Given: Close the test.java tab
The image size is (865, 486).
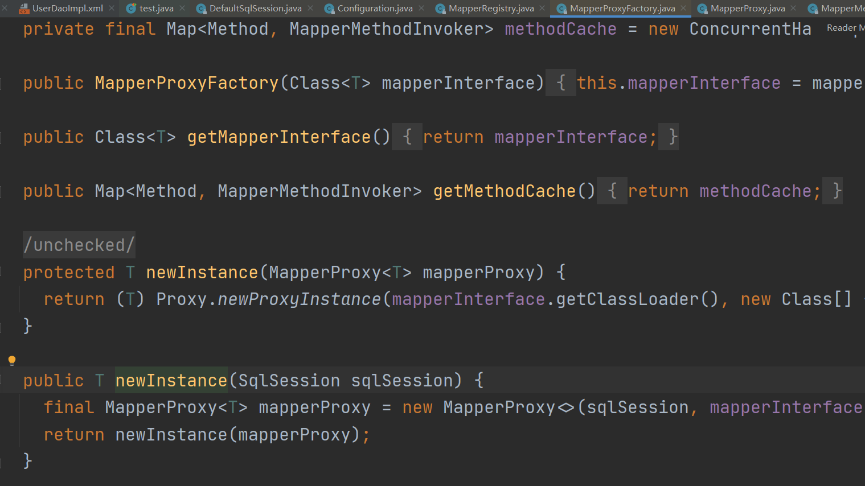Looking at the screenshot, I should (x=182, y=8).
